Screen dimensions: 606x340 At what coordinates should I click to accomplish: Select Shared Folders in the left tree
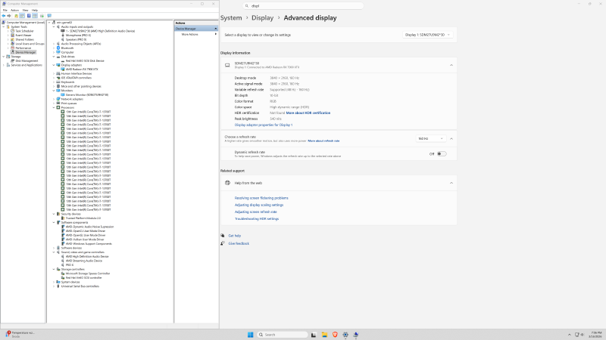25,39
